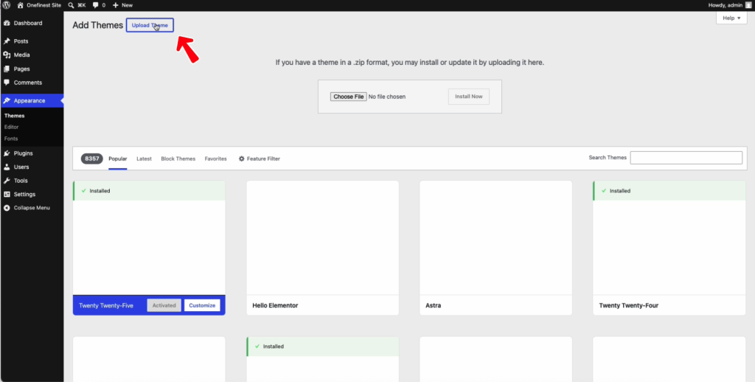This screenshot has height=382, width=755.
Task: Click the Search Themes label
Action: [x=608, y=158]
